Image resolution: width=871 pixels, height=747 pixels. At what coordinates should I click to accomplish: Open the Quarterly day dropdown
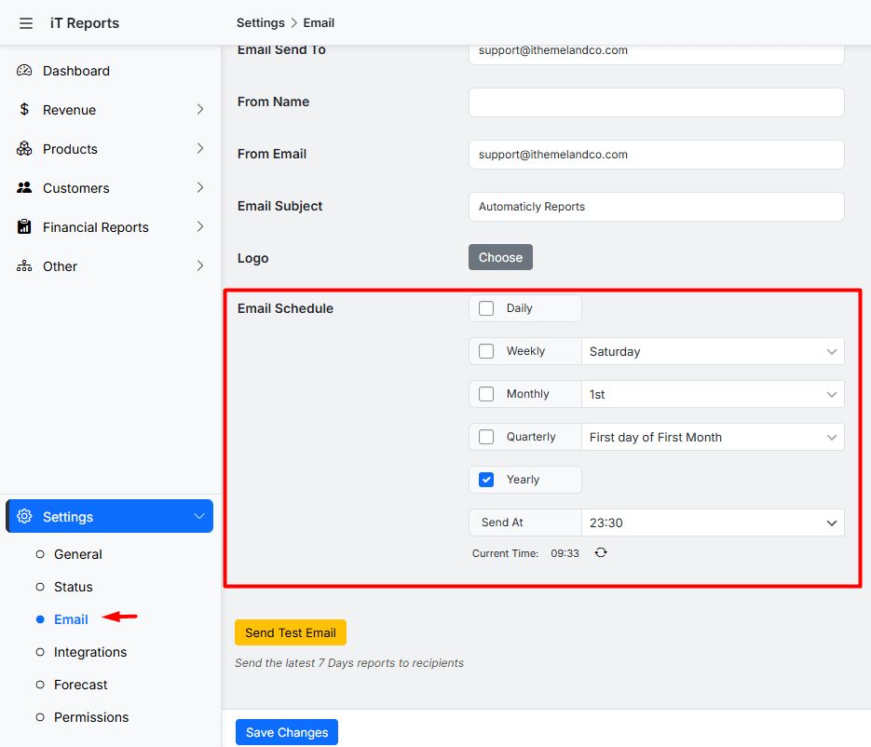point(713,437)
